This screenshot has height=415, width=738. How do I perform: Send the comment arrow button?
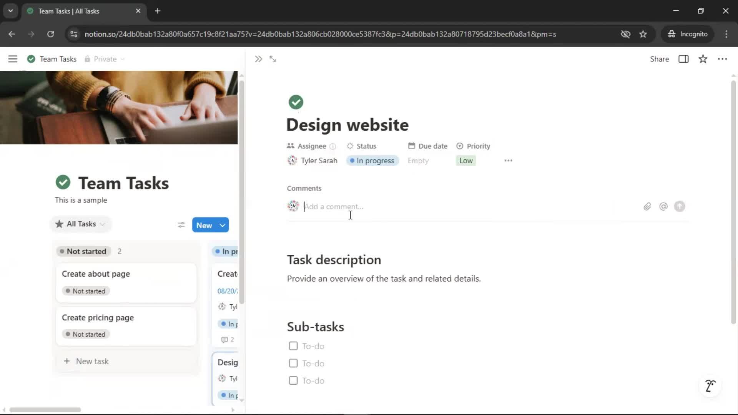pyautogui.click(x=680, y=207)
